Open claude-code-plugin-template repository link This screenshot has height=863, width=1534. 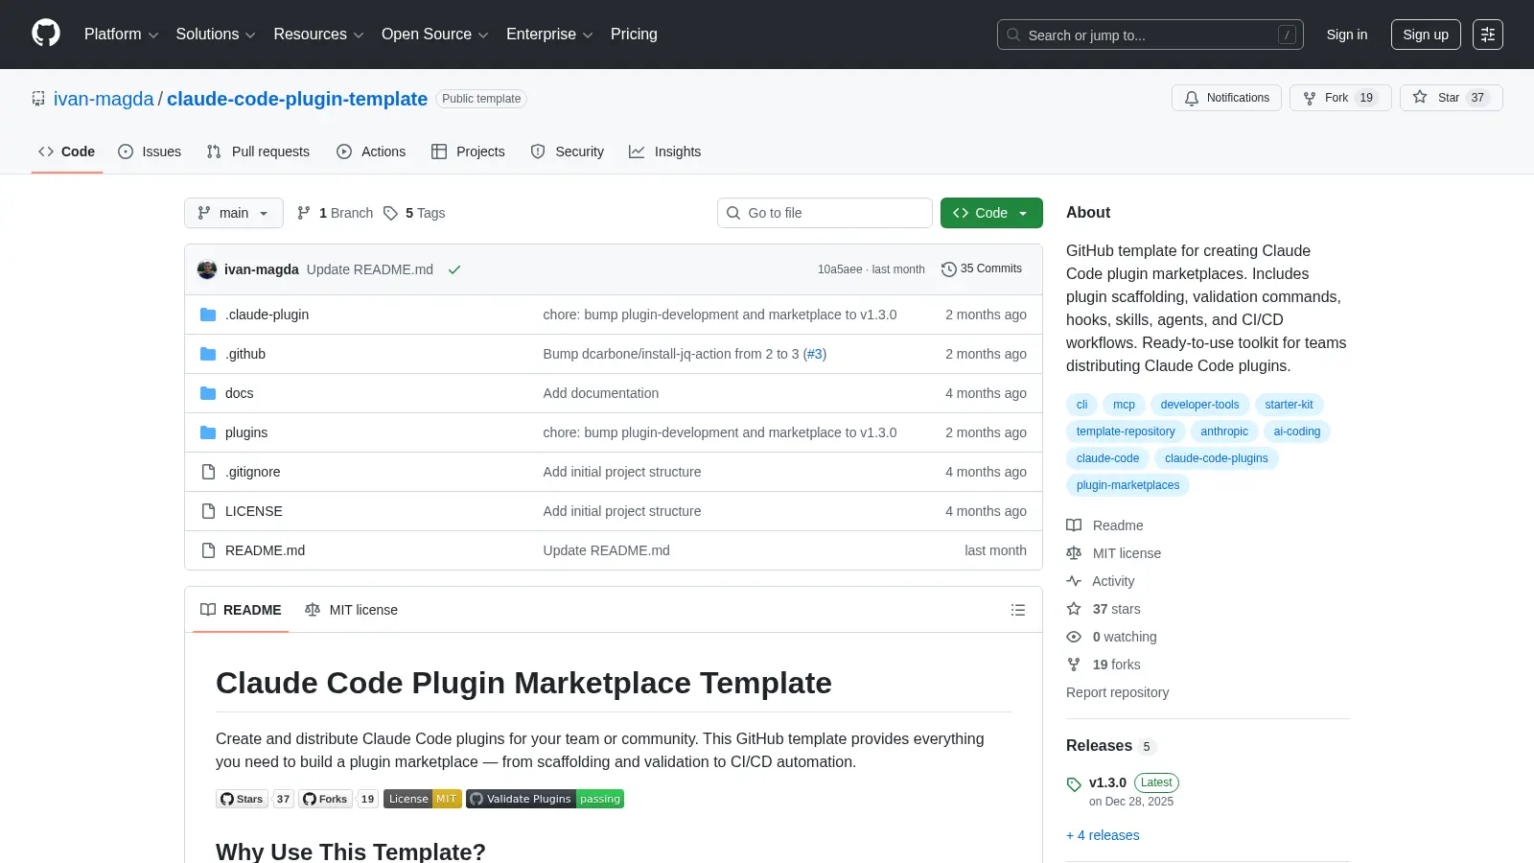[297, 99]
